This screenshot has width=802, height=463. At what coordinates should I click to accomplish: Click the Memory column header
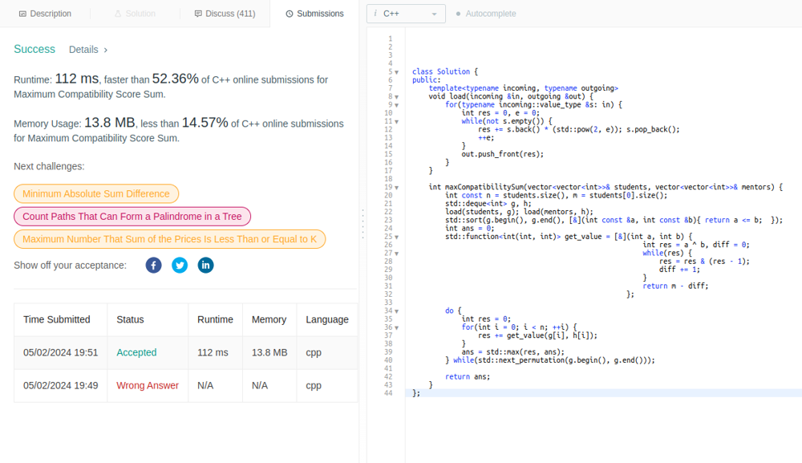269,319
